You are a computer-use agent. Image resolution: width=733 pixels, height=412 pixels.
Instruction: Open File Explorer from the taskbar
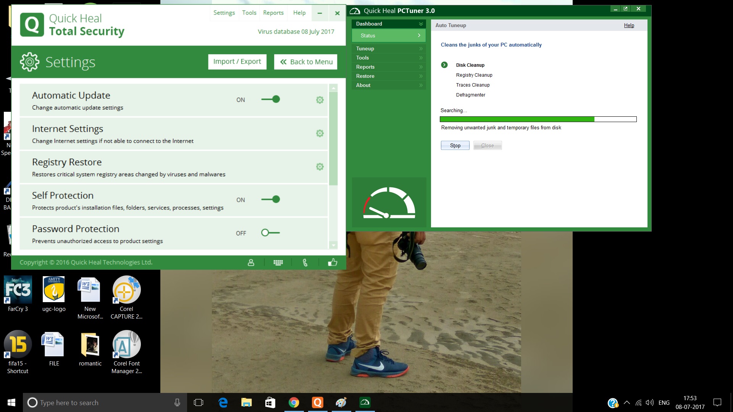point(247,402)
